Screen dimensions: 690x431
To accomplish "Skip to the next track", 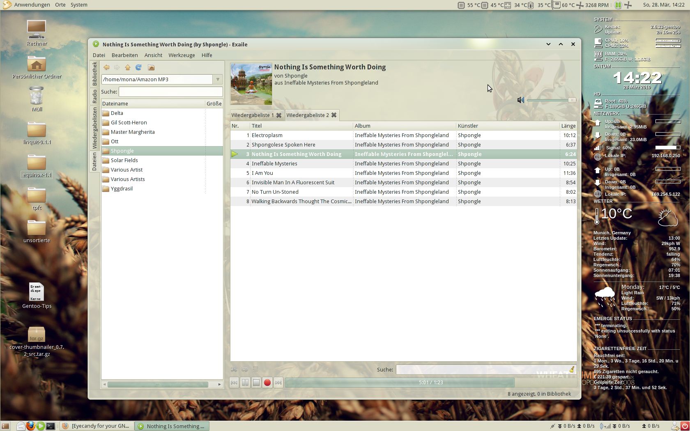I will point(278,383).
